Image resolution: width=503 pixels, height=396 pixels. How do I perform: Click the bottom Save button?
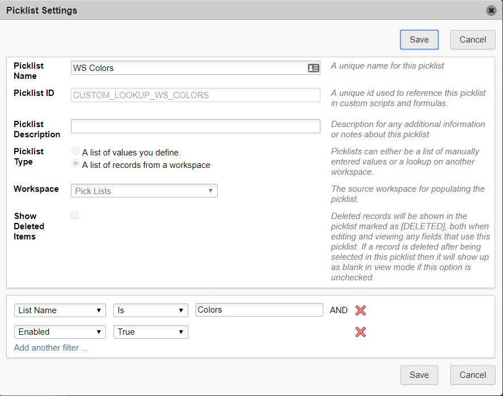tap(419, 375)
